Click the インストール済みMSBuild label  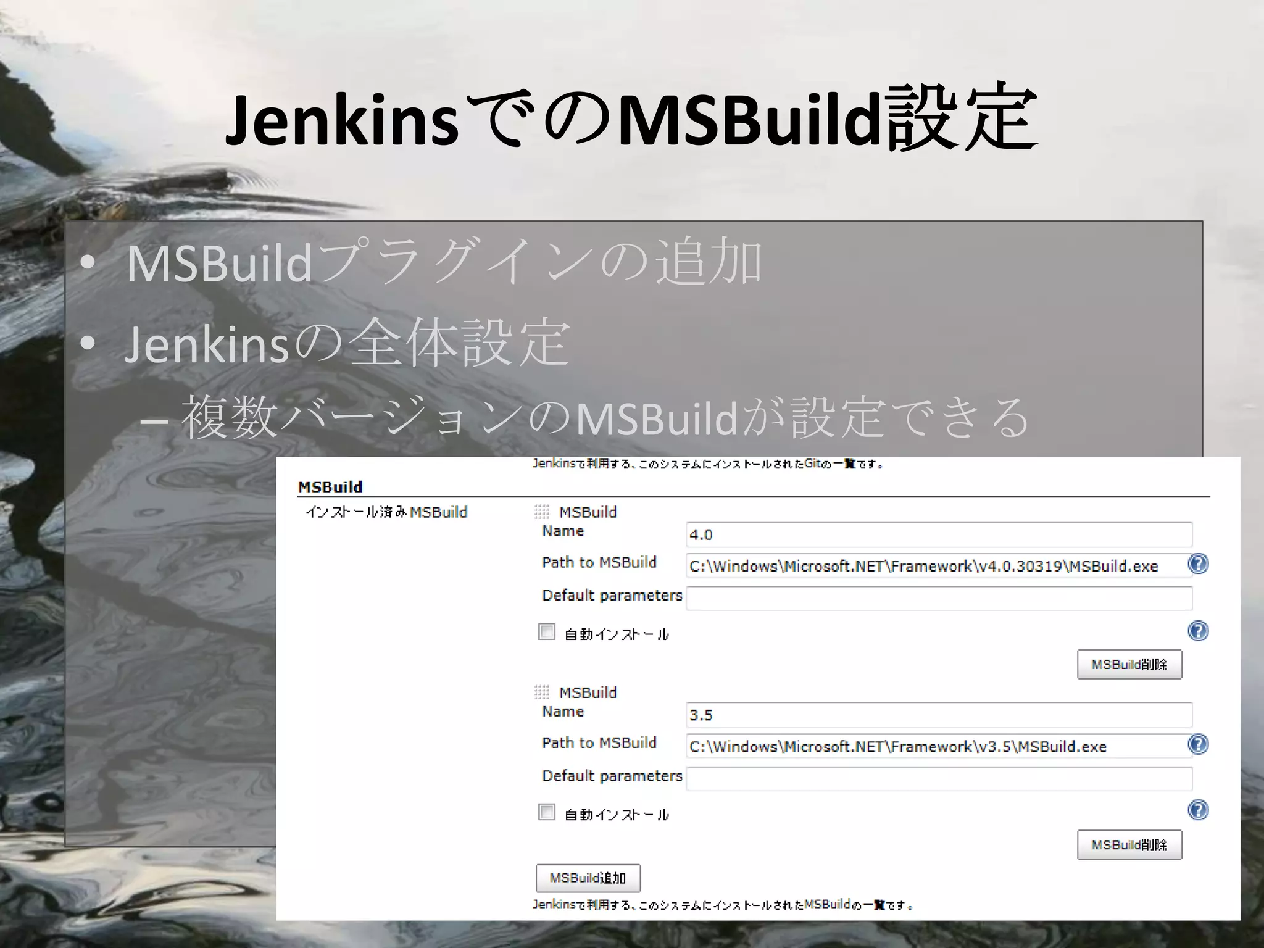[x=387, y=512]
